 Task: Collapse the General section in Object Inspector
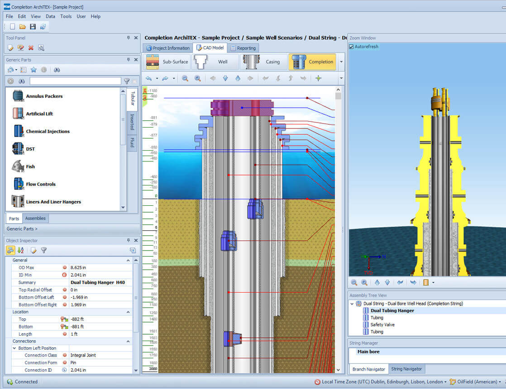point(128,261)
